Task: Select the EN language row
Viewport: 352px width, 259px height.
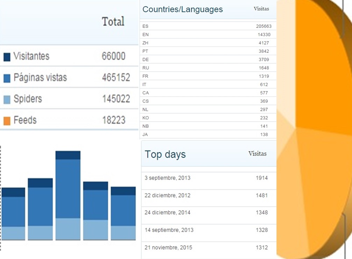Action: point(207,35)
